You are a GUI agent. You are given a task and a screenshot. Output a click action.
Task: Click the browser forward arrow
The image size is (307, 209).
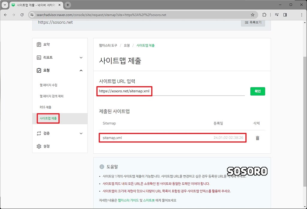[x=13, y=15]
